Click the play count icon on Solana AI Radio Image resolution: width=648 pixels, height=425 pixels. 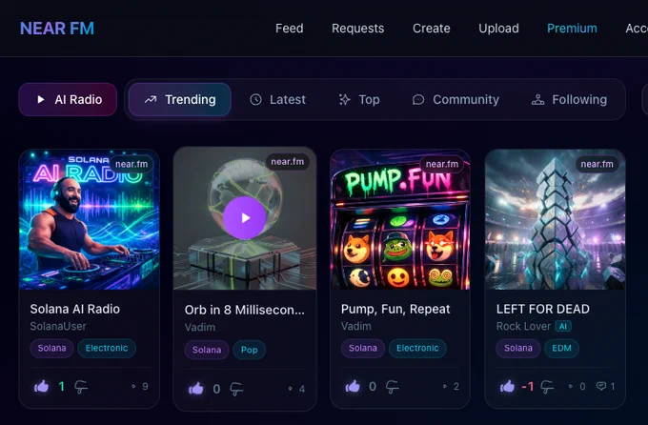tap(133, 387)
